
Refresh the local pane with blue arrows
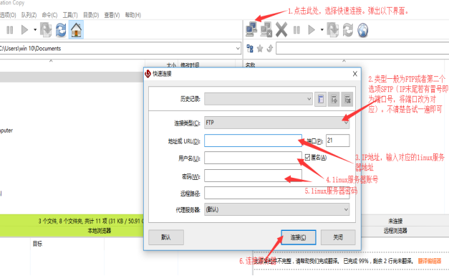coord(61,30)
